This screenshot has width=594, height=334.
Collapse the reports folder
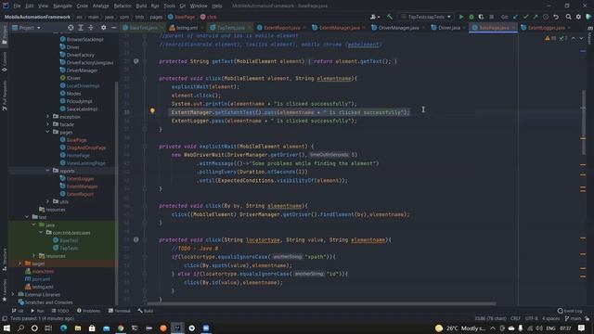[x=47, y=171]
